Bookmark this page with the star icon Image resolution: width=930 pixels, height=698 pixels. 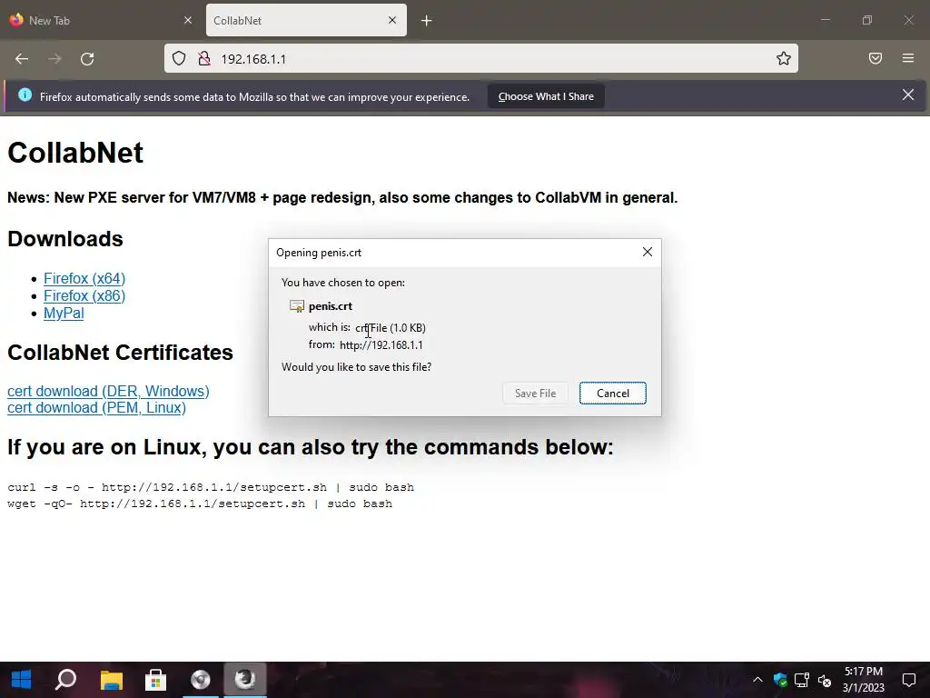click(x=784, y=58)
